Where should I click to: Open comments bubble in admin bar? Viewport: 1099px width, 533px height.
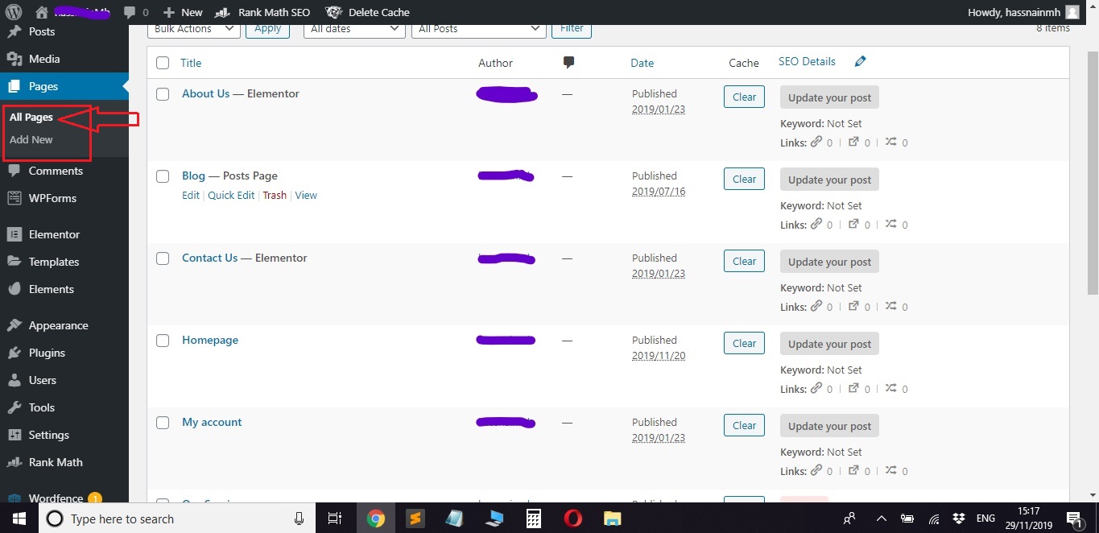(x=130, y=12)
